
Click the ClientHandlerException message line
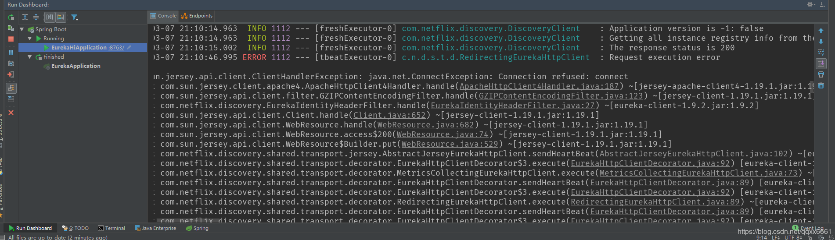point(391,77)
